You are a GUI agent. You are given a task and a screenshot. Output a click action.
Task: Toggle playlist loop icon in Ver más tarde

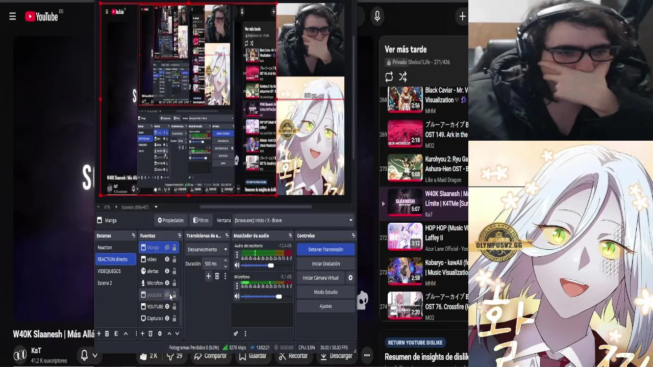[389, 77]
